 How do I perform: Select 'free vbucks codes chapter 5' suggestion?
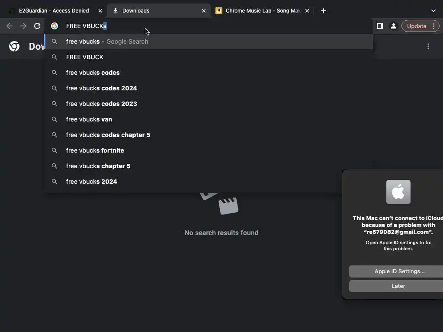tap(209, 135)
